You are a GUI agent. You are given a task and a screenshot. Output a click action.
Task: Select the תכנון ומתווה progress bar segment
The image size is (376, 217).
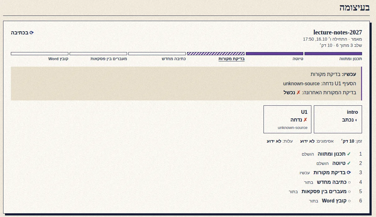point(333,54)
